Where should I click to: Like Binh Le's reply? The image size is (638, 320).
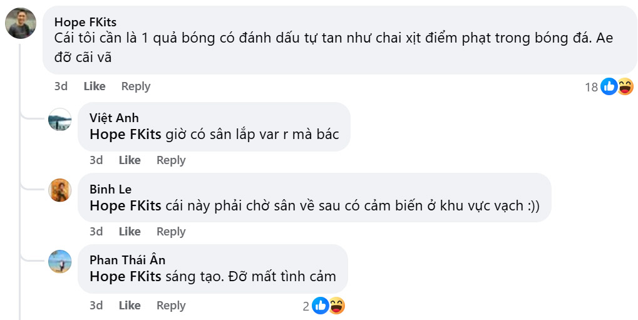coord(130,232)
